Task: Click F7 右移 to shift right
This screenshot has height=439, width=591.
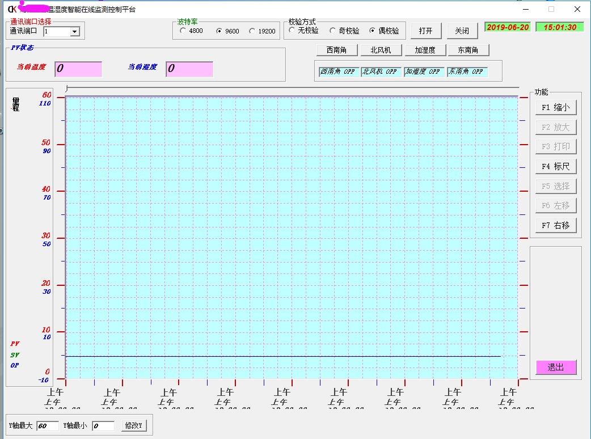Action: point(555,225)
